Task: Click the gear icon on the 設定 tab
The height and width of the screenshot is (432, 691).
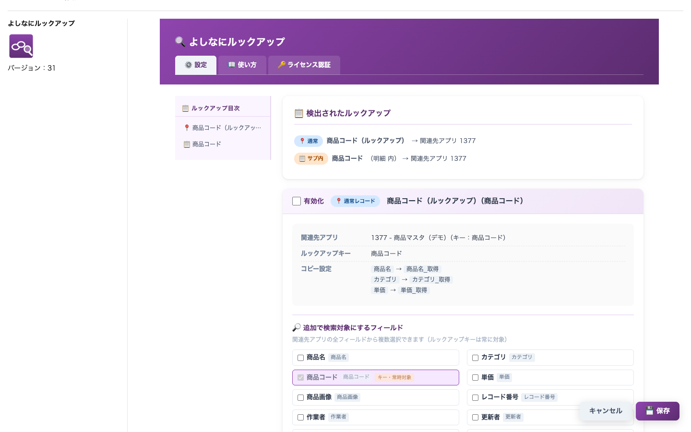Action: point(189,65)
